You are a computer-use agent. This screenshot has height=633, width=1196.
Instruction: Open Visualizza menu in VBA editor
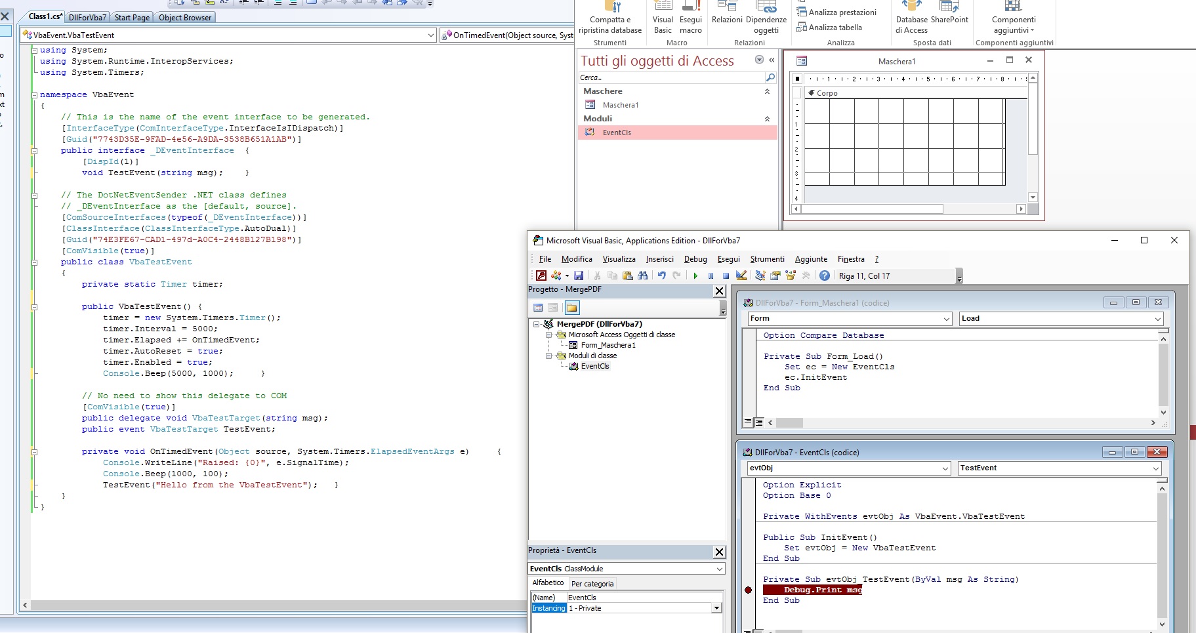619,259
